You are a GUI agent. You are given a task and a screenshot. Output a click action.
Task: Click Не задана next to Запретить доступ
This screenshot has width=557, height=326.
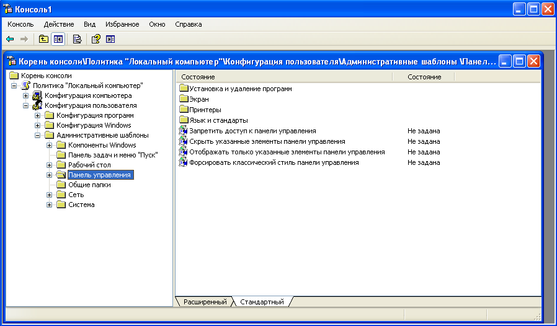(x=424, y=131)
